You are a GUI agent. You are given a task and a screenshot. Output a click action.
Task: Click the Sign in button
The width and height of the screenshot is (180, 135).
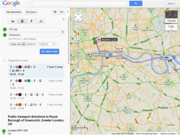tap(171, 3)
